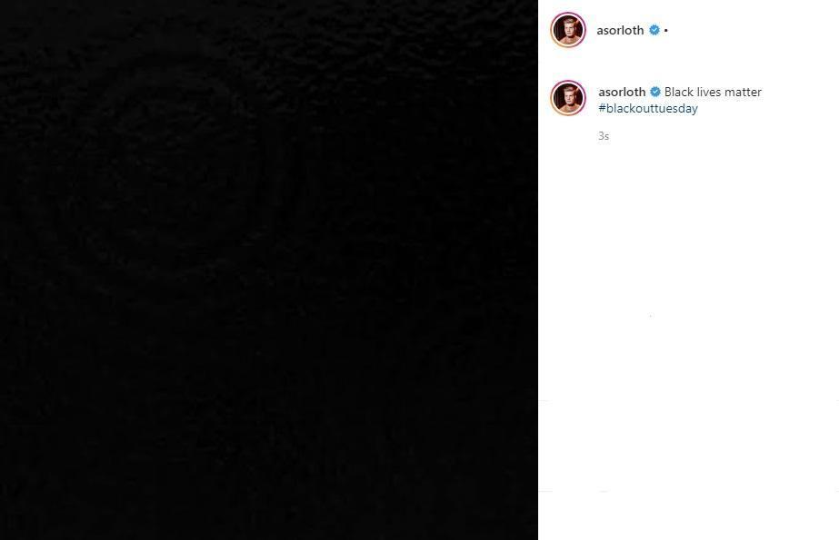The height and width of the screenshot is (540, 839).
Task: Open the #blackouttuesday hashtag link
Action: [648, 108]
